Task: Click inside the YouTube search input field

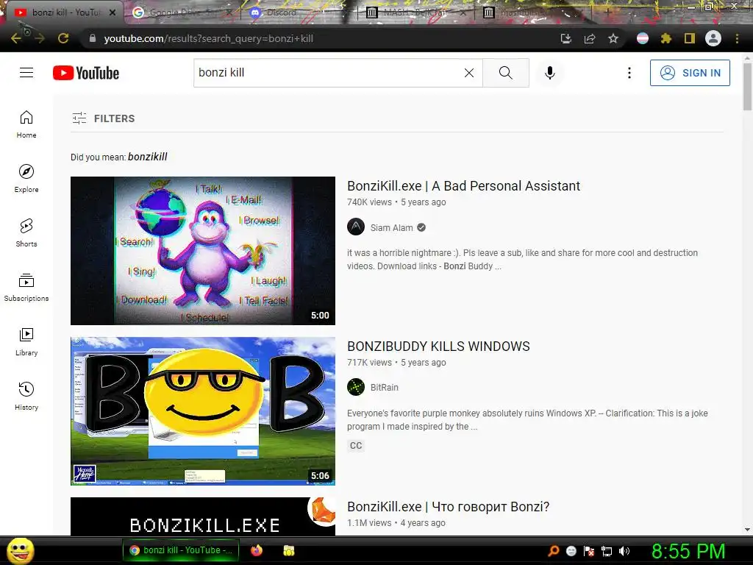Action: point(326,73)
